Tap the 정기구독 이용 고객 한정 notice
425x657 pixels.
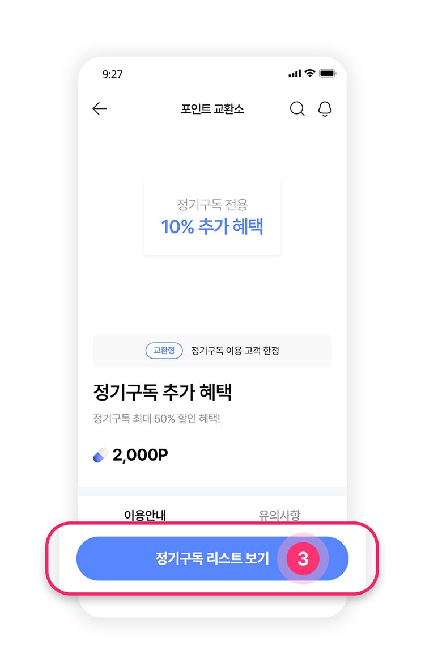(x=235, y=351)
